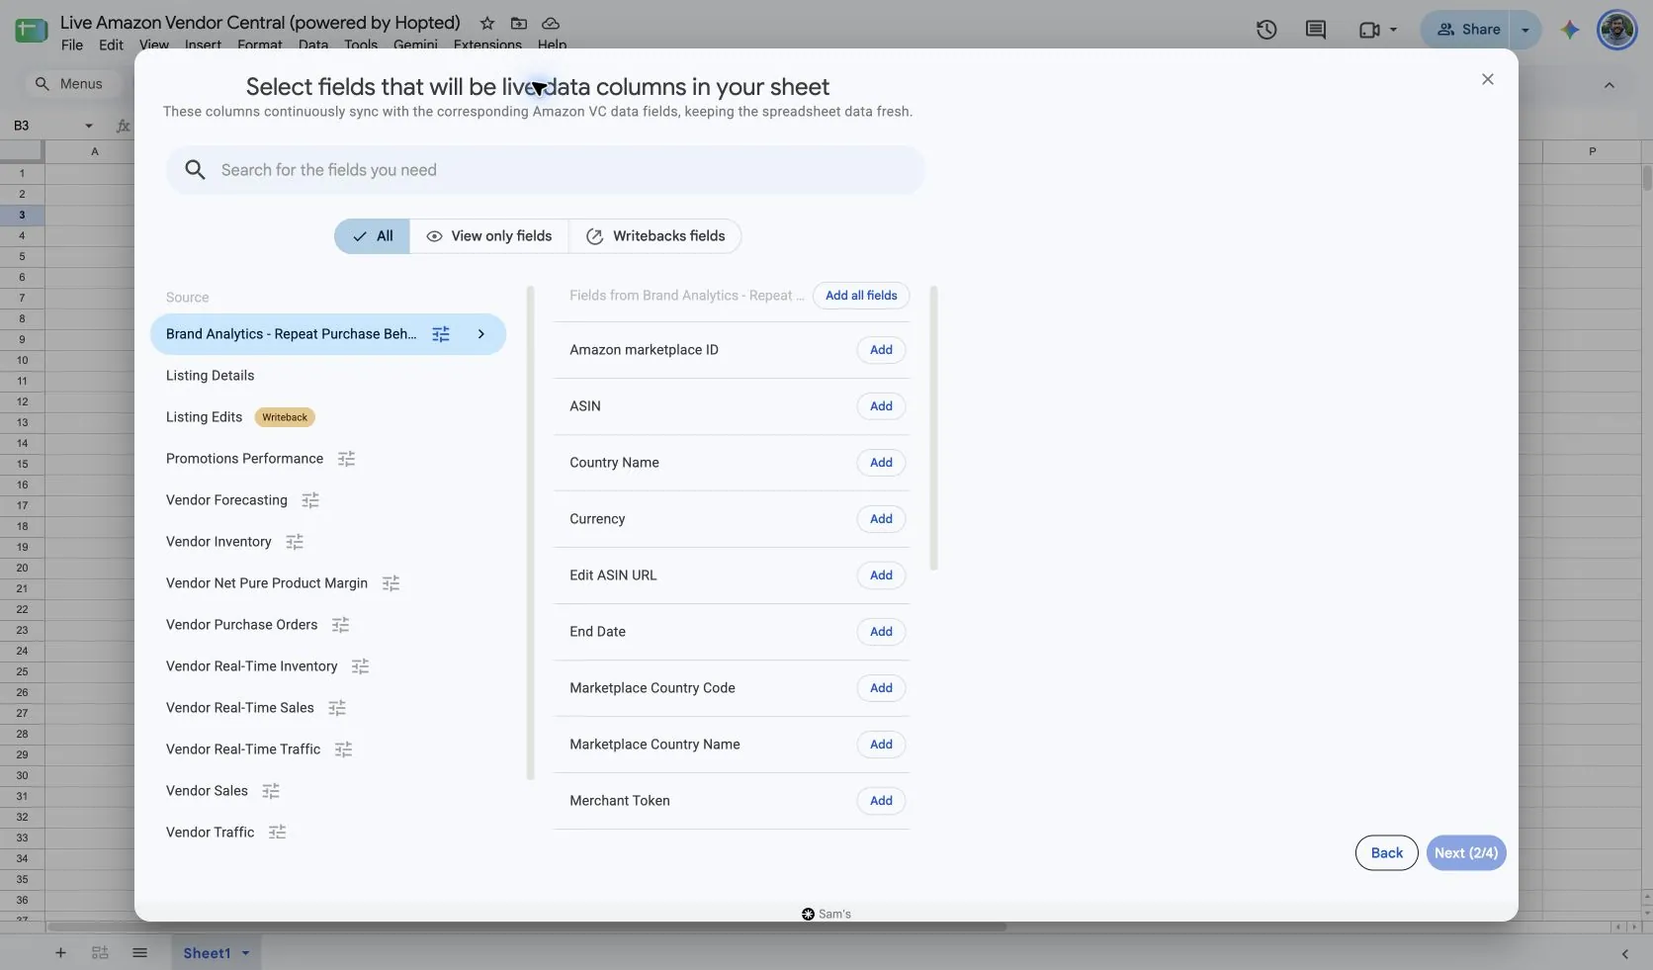Add the Country Name field

point(881,463)
